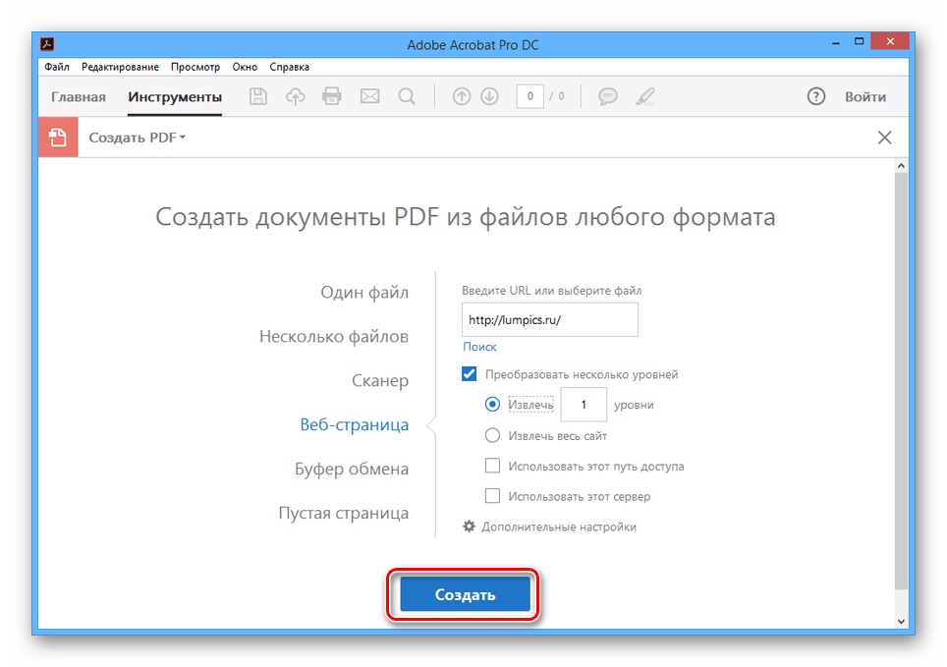
Task: Click the URL input field
Action: tap(549, 320)
